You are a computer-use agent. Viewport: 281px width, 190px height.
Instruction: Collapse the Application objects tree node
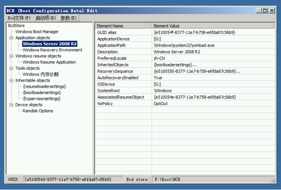[11, 38]
